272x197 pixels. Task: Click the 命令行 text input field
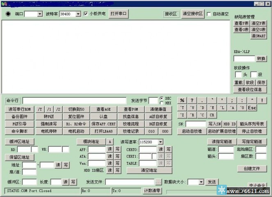(x=74, y=101)
